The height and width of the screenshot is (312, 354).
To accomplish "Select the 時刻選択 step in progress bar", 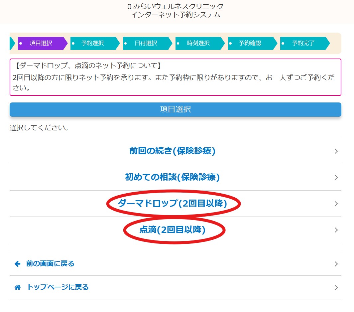I will click(x=200, y=43).
